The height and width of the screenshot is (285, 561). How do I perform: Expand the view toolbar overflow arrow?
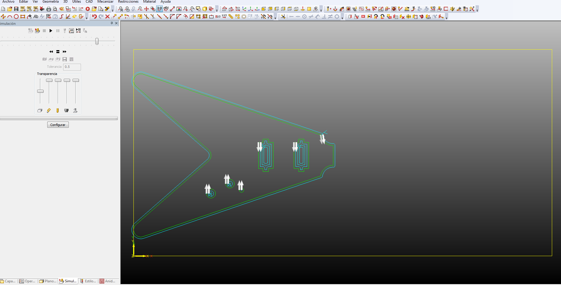[x=217, y=9]
